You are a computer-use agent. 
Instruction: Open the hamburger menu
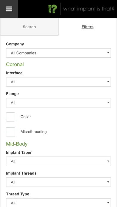click(x=9, y=9)
